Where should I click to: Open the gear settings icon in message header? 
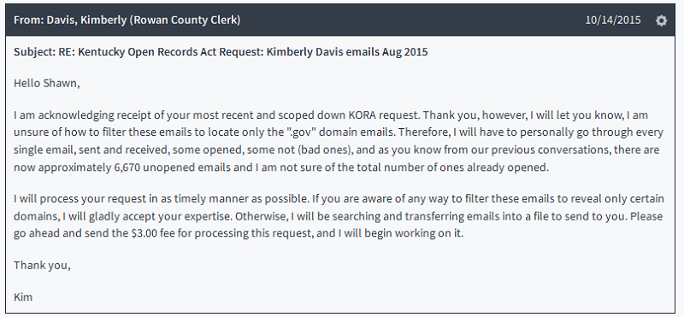click(661, 21)
